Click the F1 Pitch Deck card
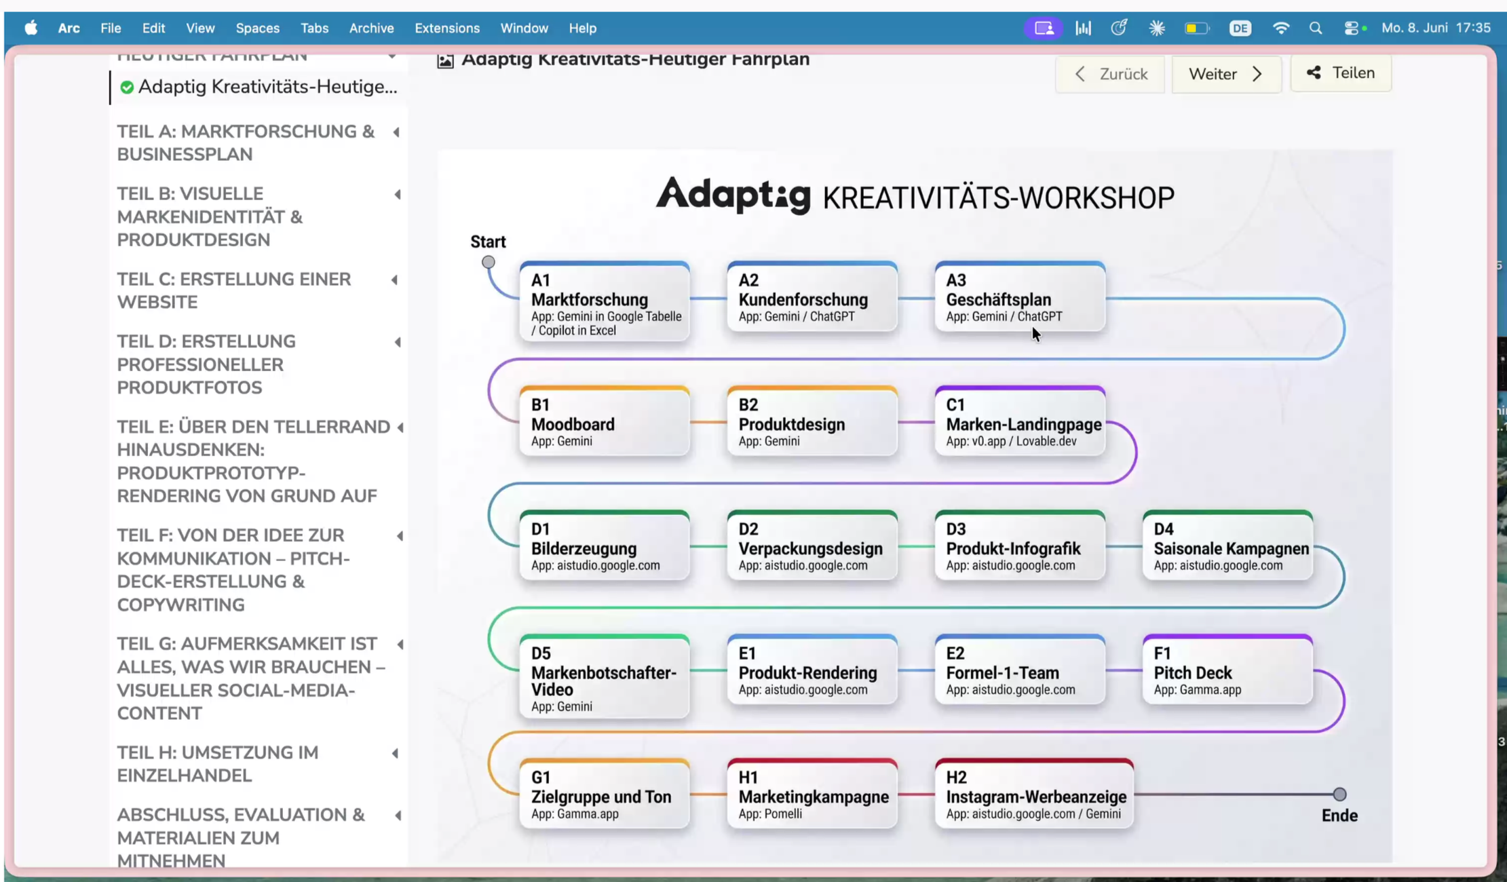The image size is (1507, 882). (1227, 670)
